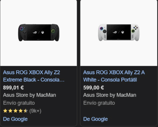Click the five-star rating icons

(15, 111)
